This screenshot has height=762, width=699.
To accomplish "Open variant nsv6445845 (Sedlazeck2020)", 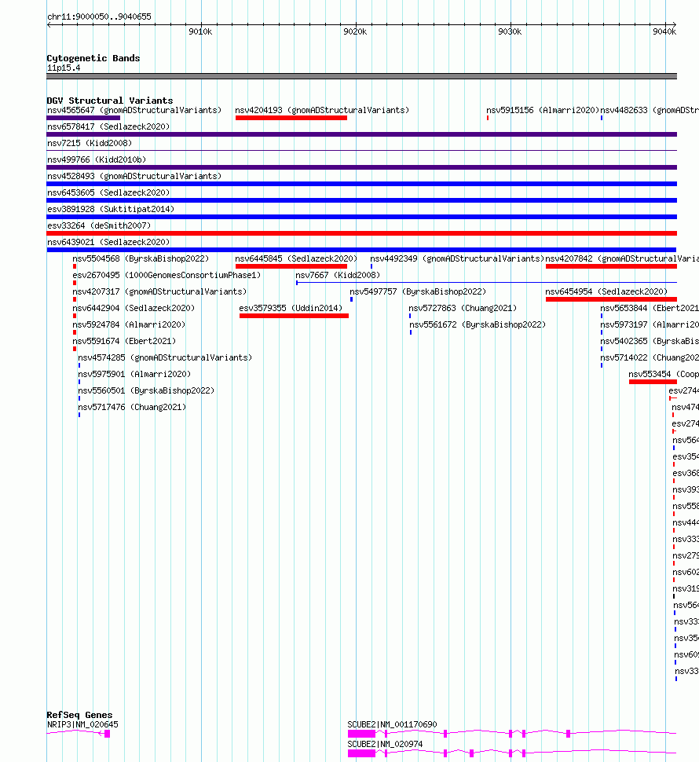I will coord(296,259).
